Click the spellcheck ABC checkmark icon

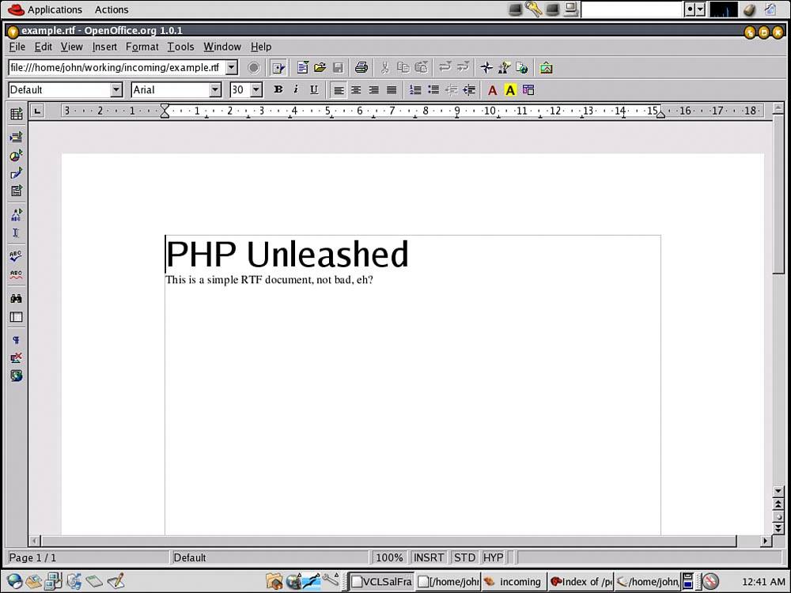[x=16, y=256]
